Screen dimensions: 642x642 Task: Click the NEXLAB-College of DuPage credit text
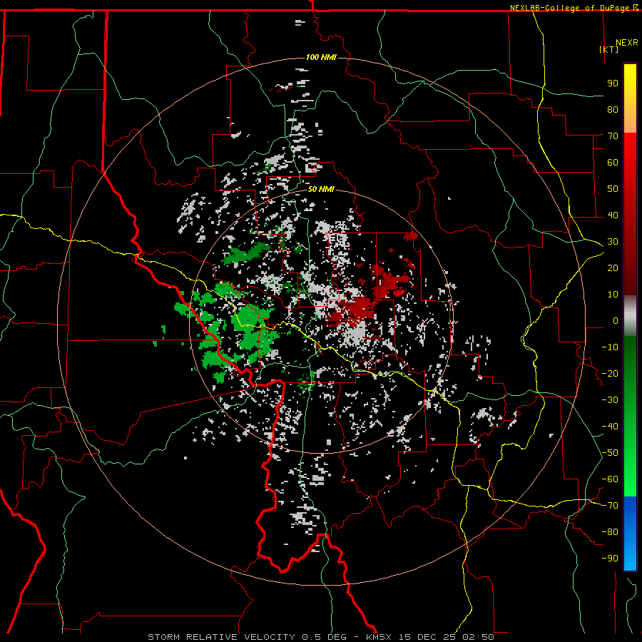(569, 8)
